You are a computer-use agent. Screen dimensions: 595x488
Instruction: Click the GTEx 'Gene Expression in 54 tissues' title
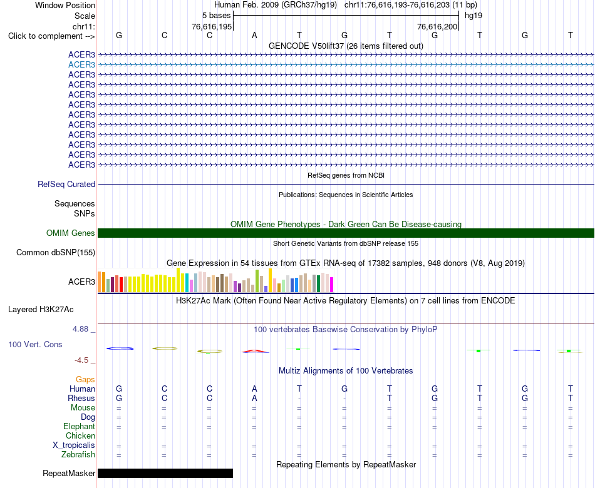pos(346,263)
